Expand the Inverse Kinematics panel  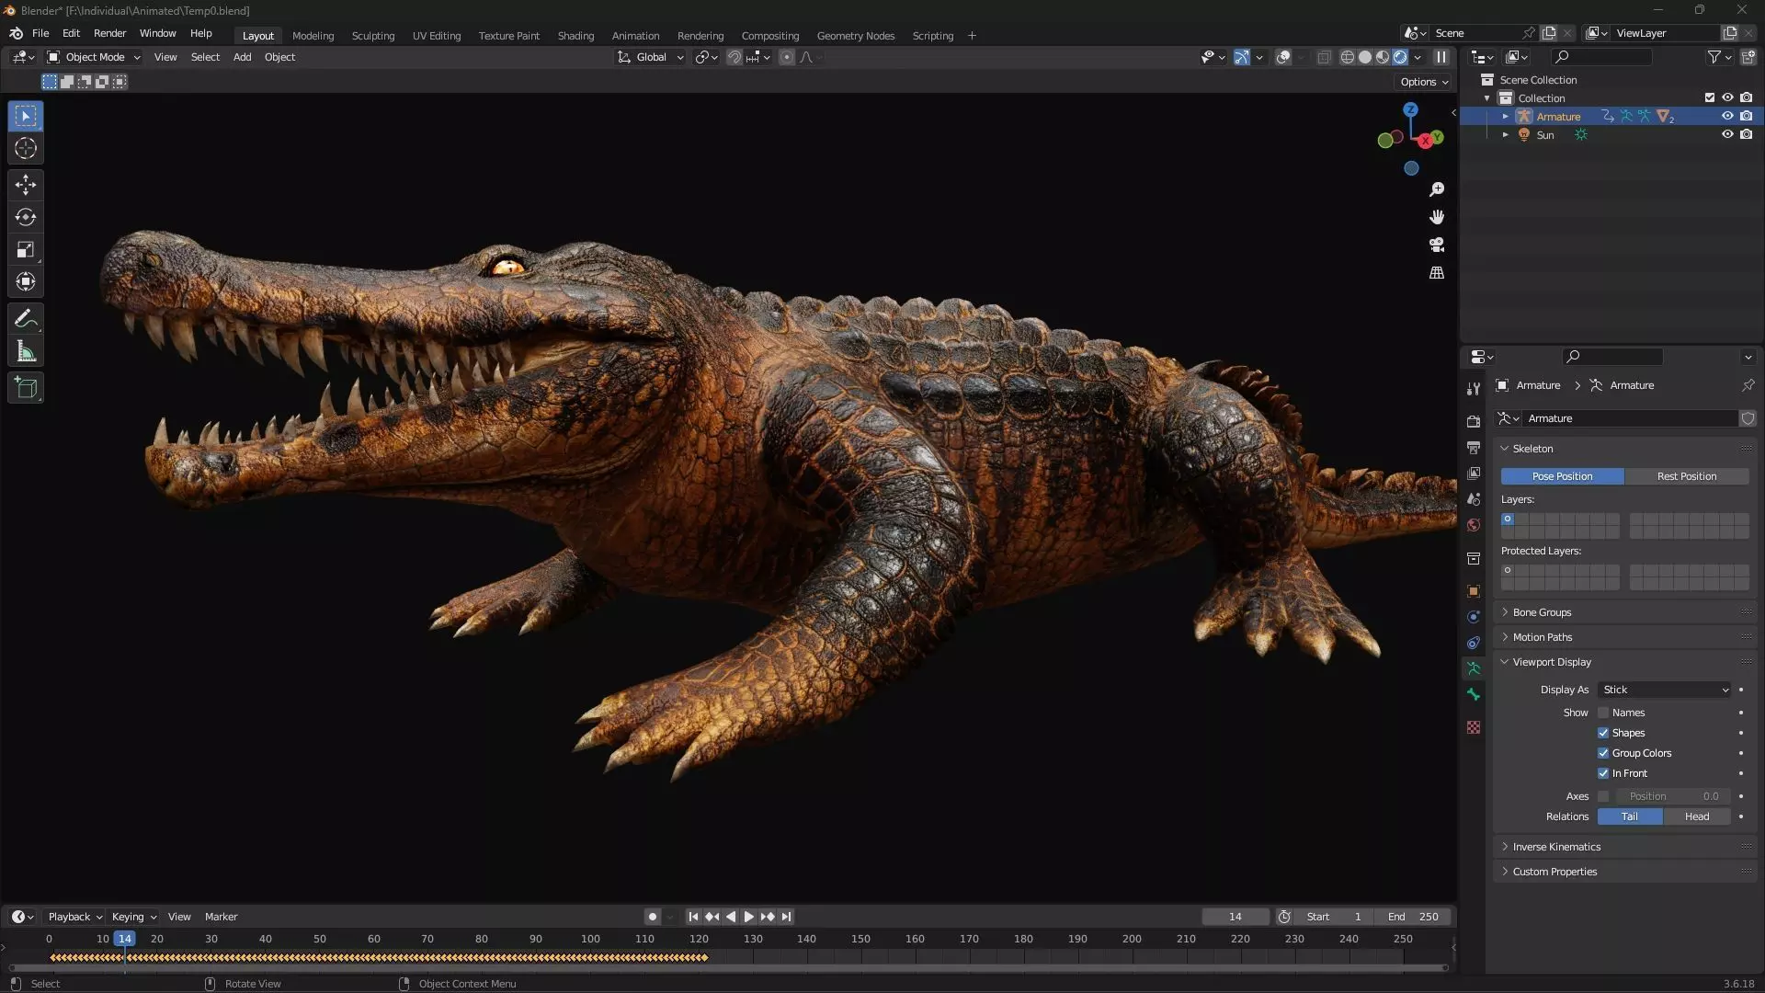click(x=1556, y=847)
